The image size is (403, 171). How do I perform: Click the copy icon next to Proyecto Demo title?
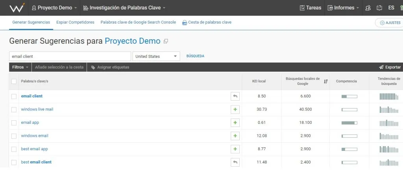coord(166,41)
